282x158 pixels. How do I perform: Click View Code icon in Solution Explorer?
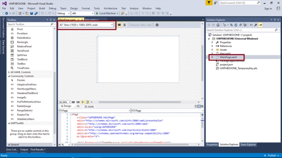pyautogui.click(x=251, y=25)
